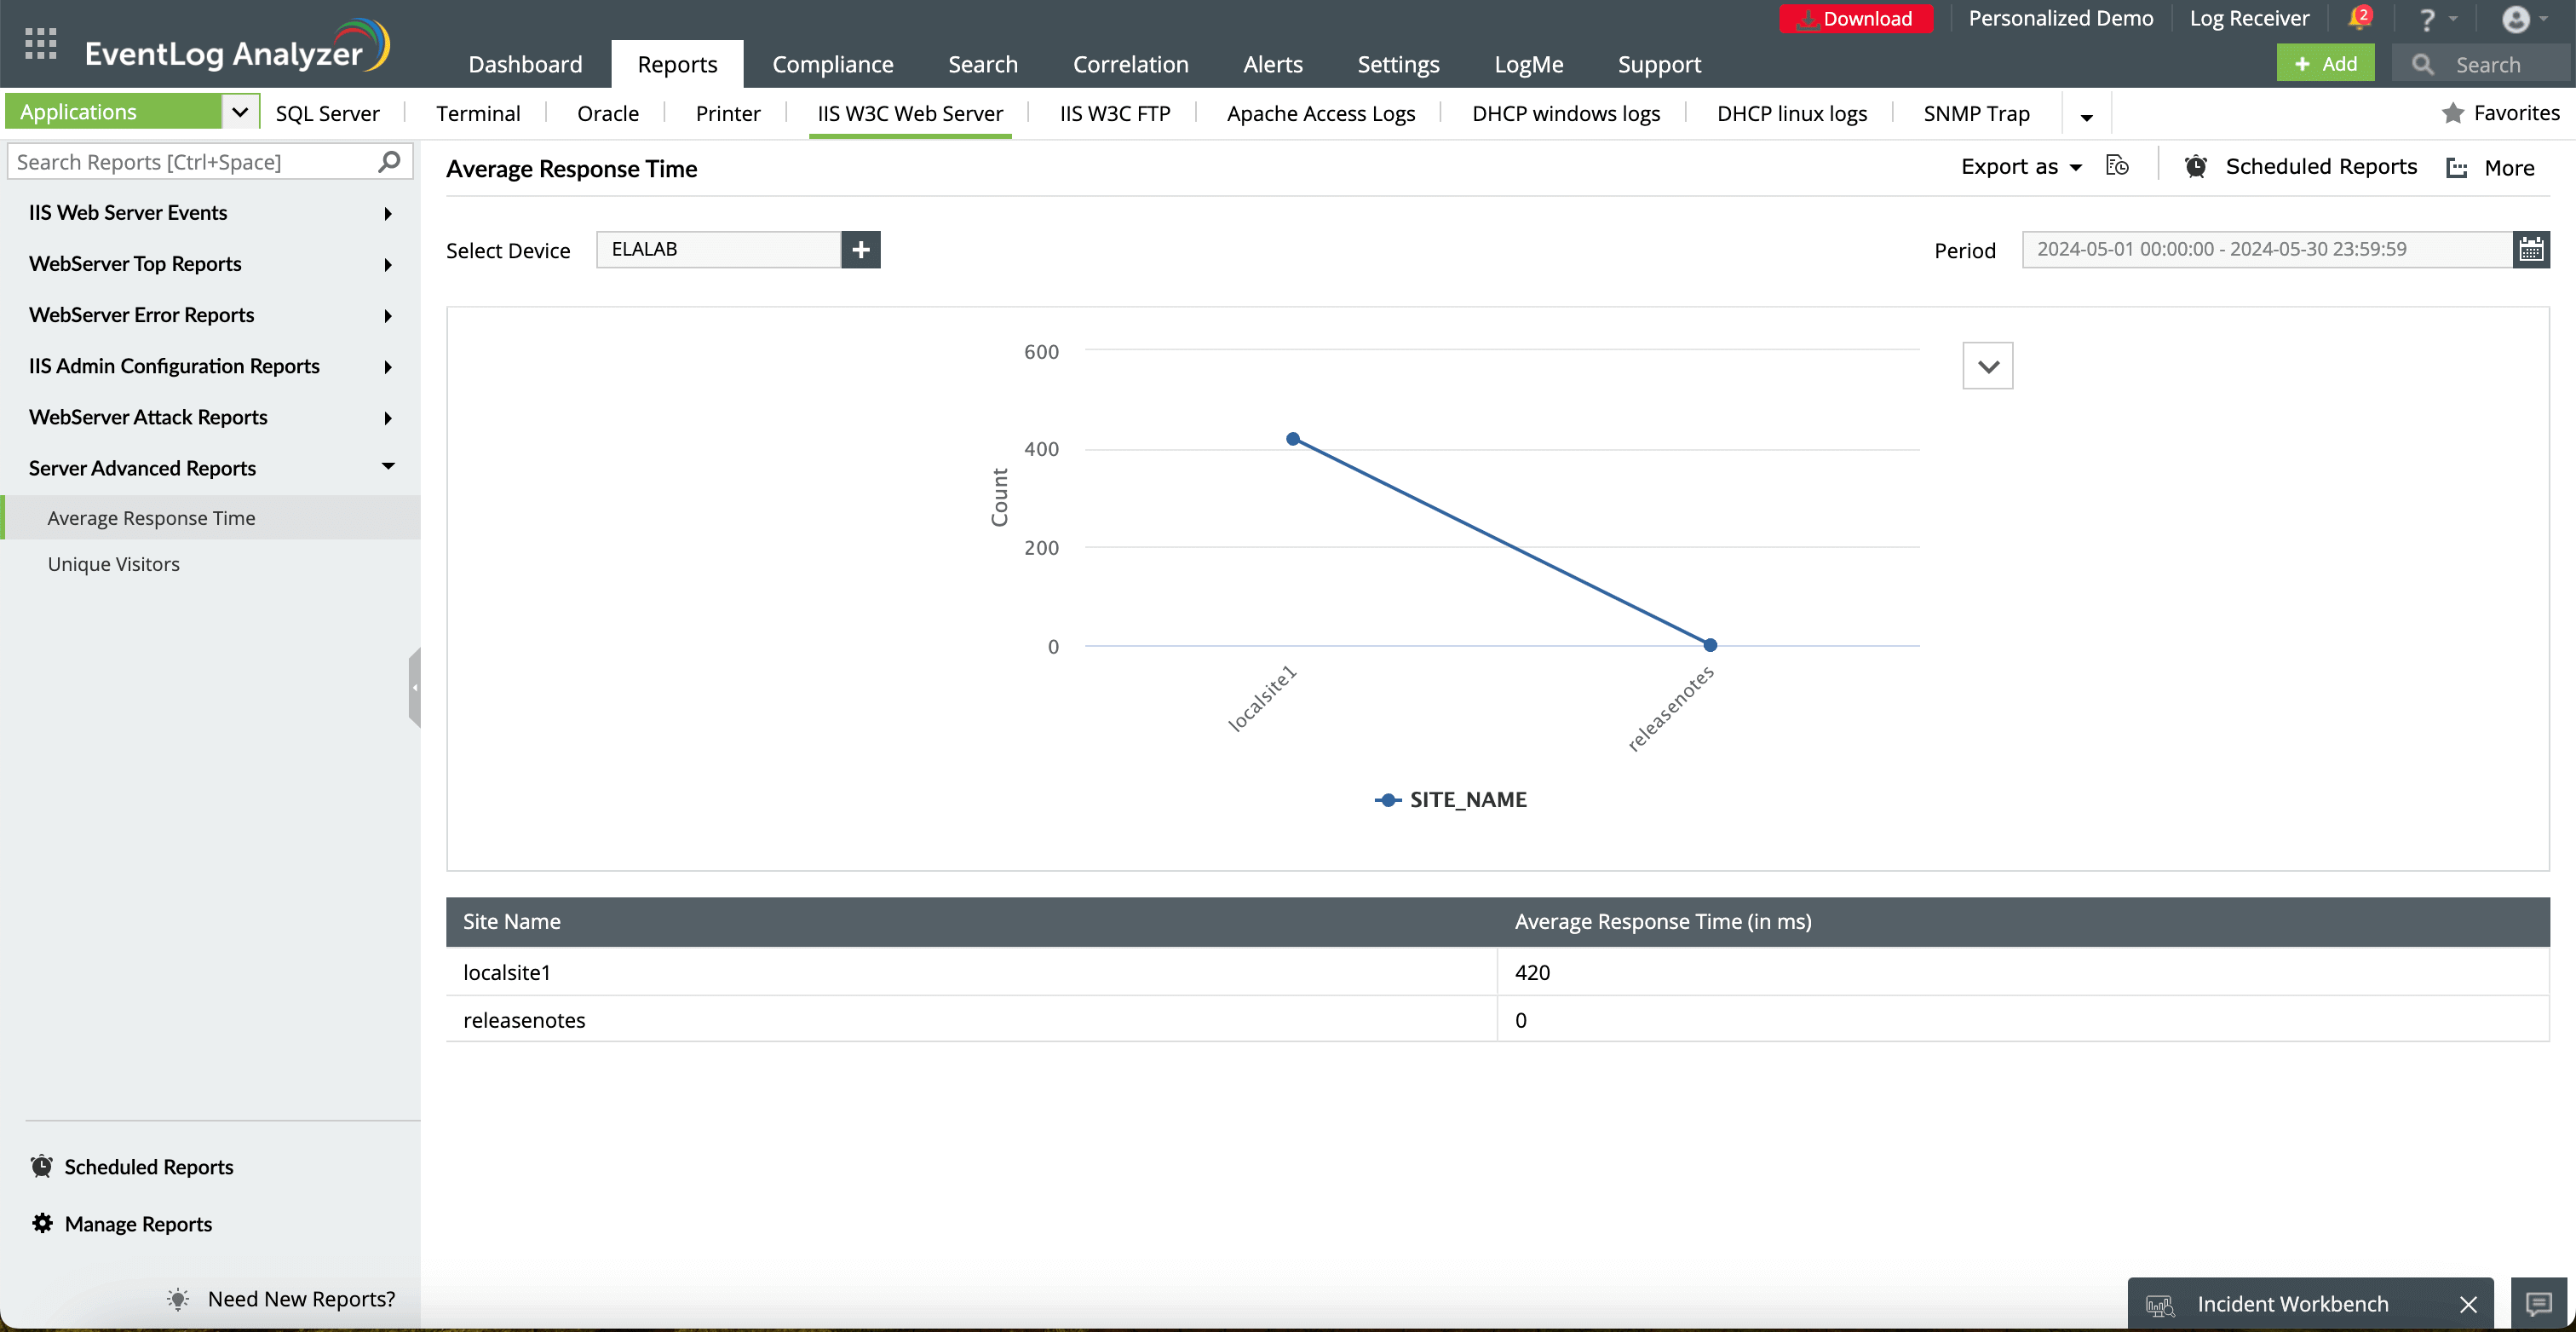This screenshot has width=2576, height=1332.
Task: Select the Apache Access Logs tab
Action: [x=1320, y=113]
